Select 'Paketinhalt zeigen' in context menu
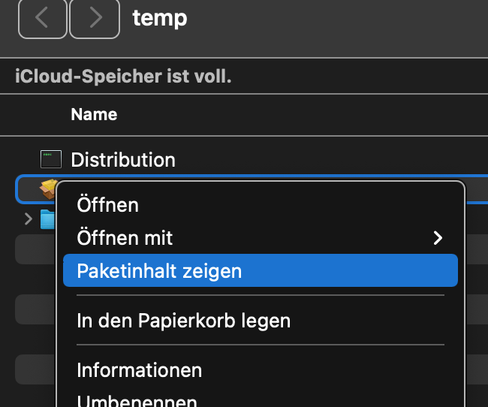Screen dimensions: 488x407 coord(159,271)
